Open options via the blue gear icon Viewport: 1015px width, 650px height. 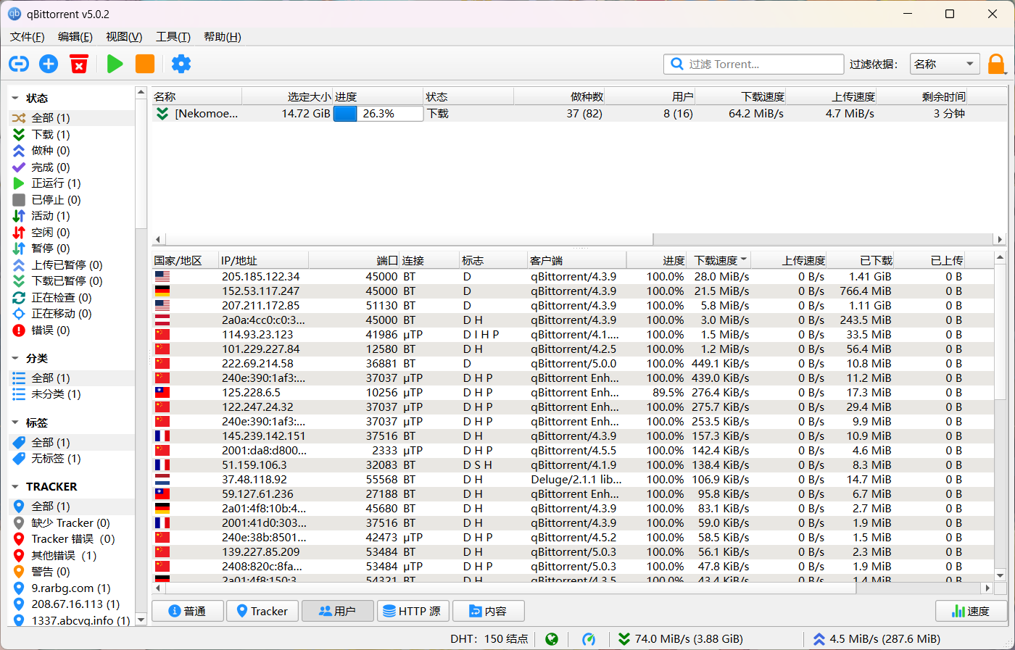pos(181,64)
